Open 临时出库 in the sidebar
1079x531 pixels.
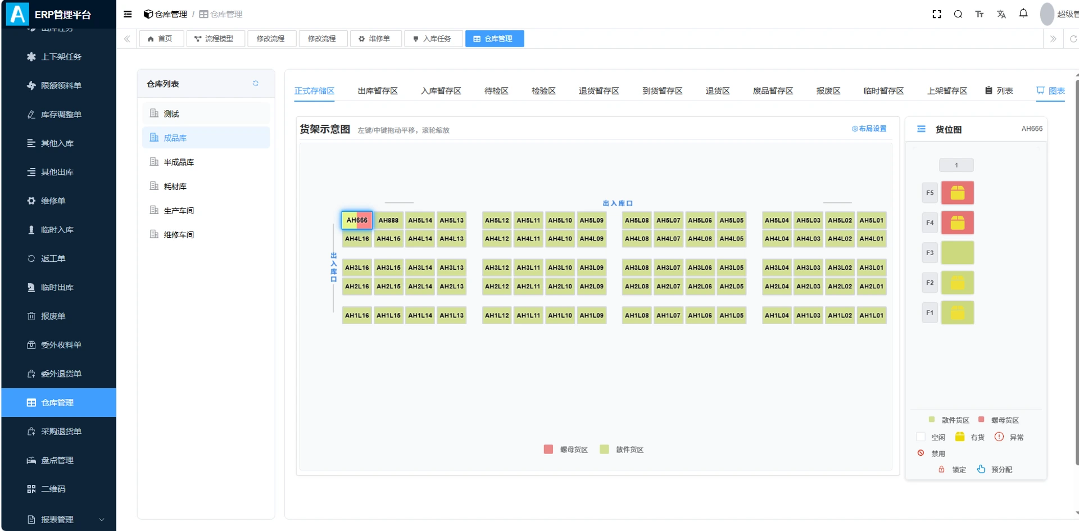58,287
